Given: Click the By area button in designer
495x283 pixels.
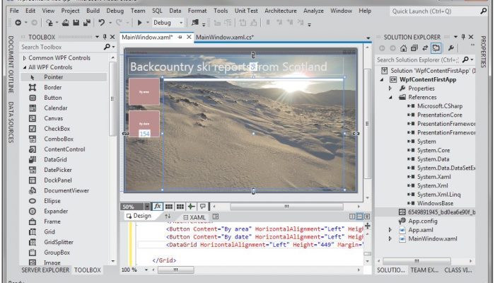Looking at the screenshot, I should click(144, 91).
